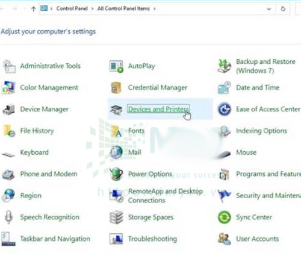The width and height of the screenshot is (301, 253).
Task: Open the Phone and Modem link
Action: pyautogui.click(x=49, y=174)
